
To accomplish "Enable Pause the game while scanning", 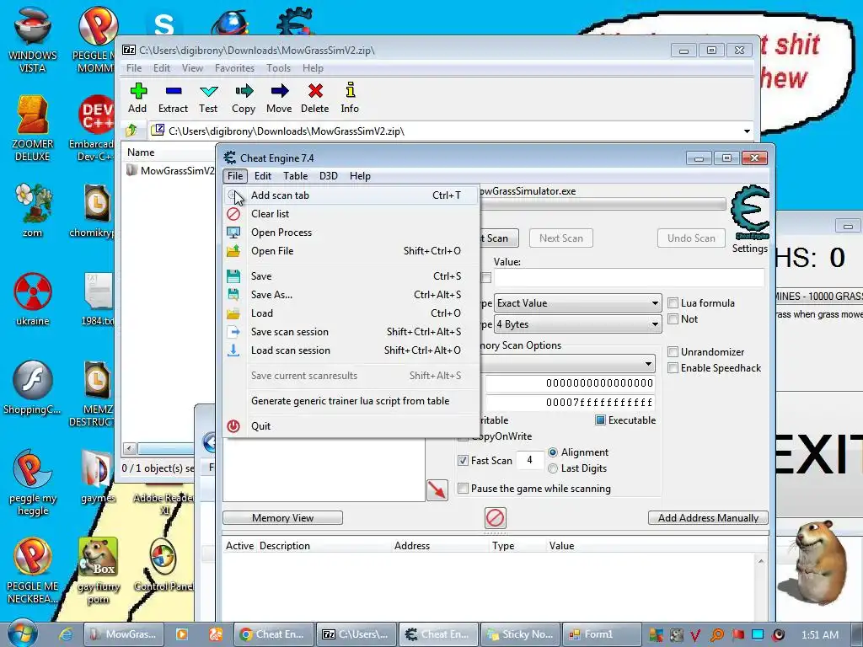I will click(x=463, y=489).
